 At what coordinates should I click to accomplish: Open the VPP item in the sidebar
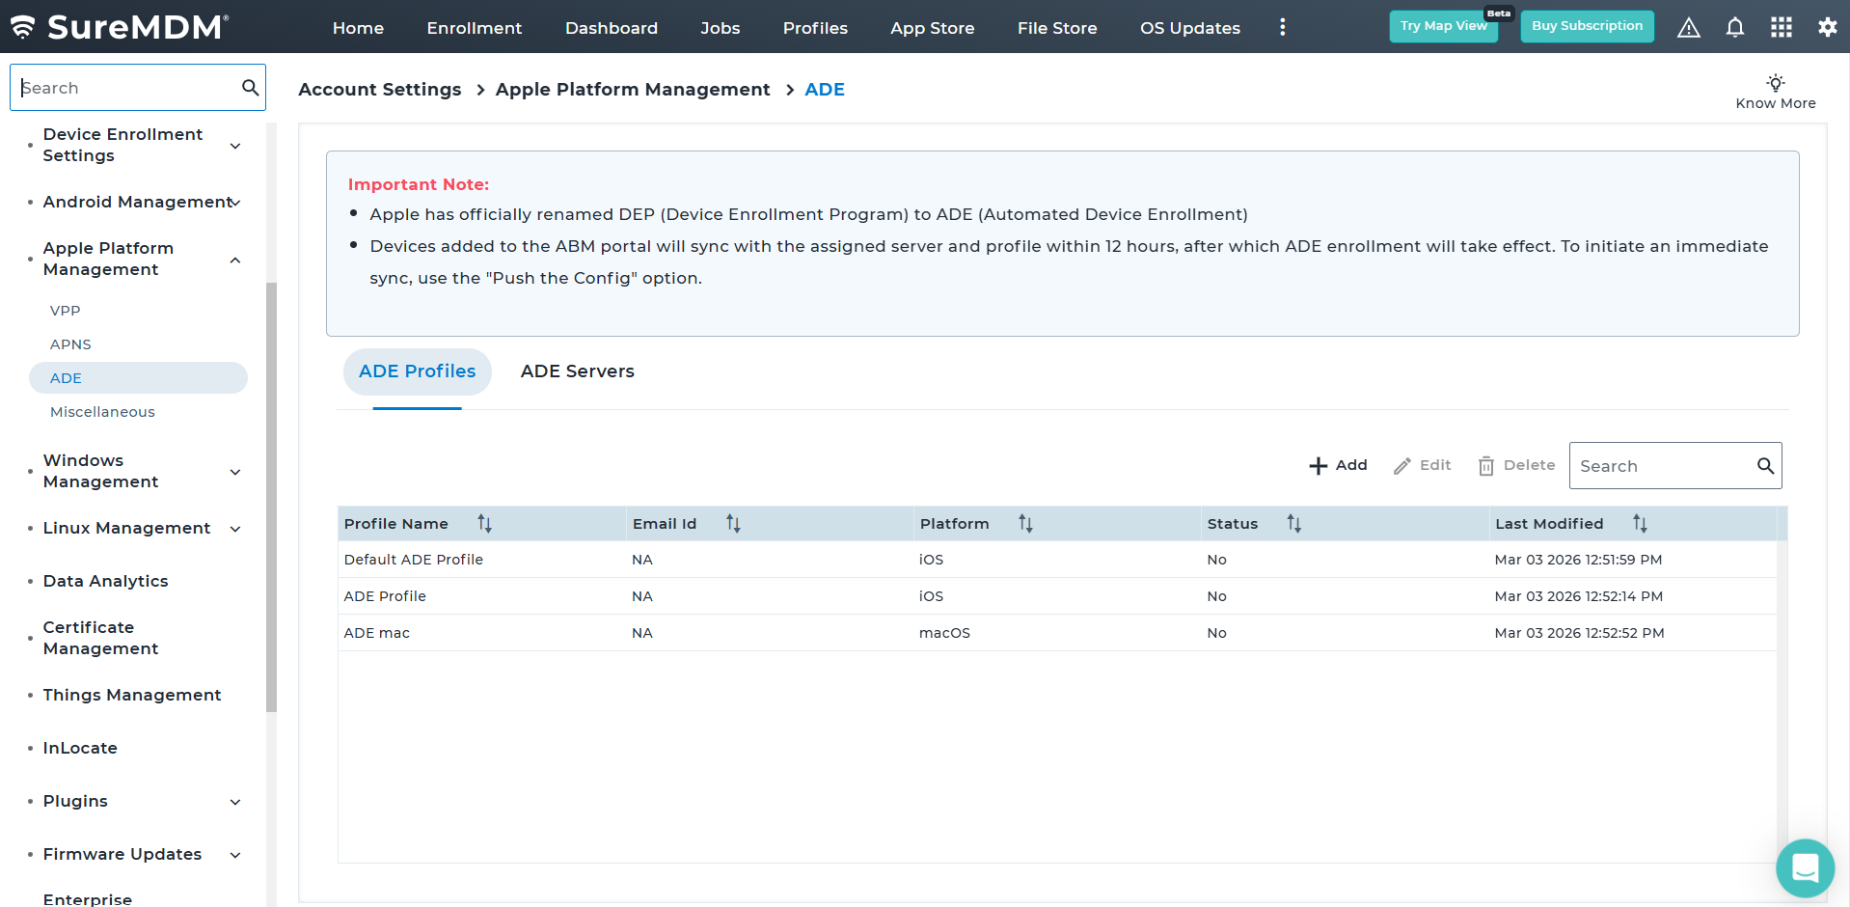point(66,311)
